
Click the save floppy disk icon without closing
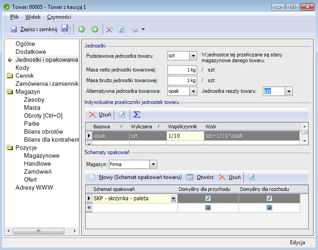coord(65,29)
